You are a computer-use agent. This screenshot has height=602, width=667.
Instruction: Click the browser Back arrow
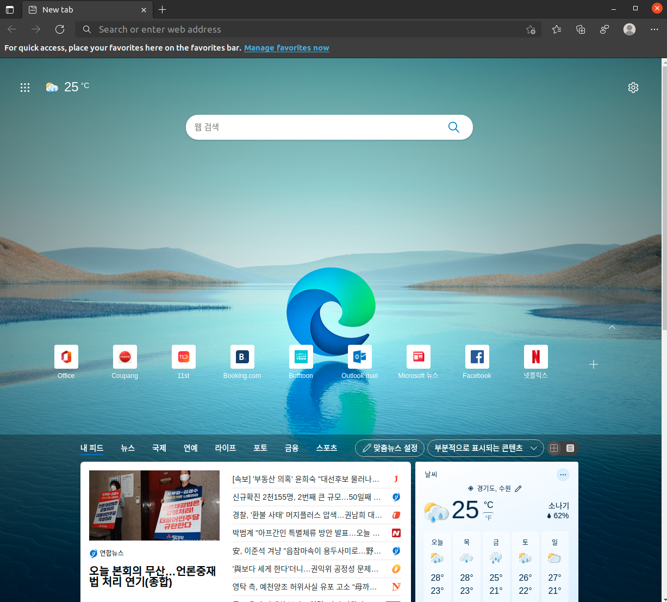coord(12,29)
